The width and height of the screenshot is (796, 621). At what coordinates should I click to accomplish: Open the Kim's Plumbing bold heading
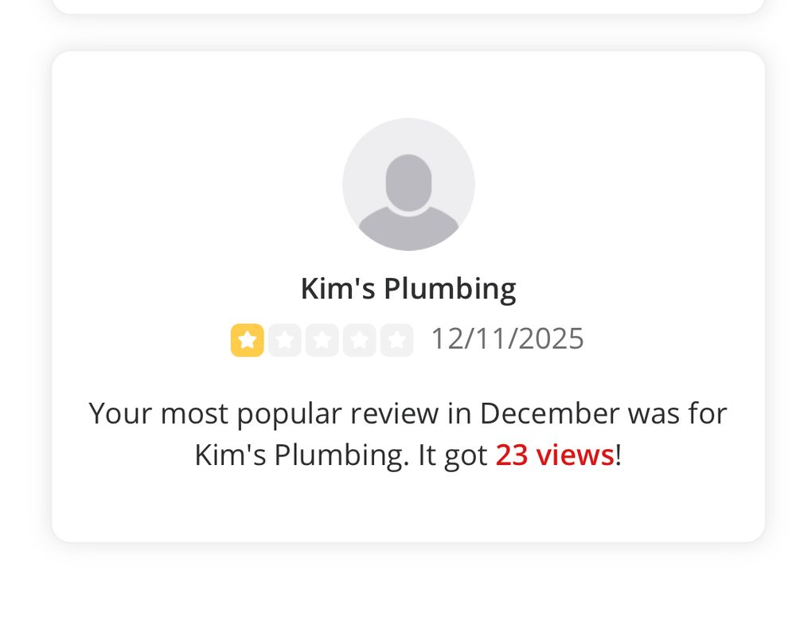pos(408,288)
